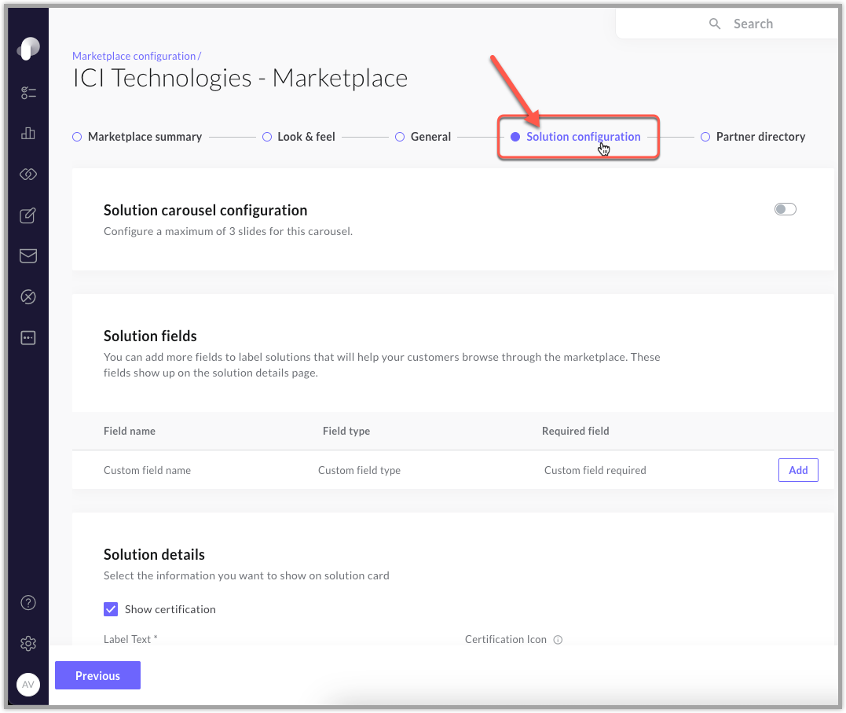
Task: Go to the Partner directory step
Action: (753, 137)
